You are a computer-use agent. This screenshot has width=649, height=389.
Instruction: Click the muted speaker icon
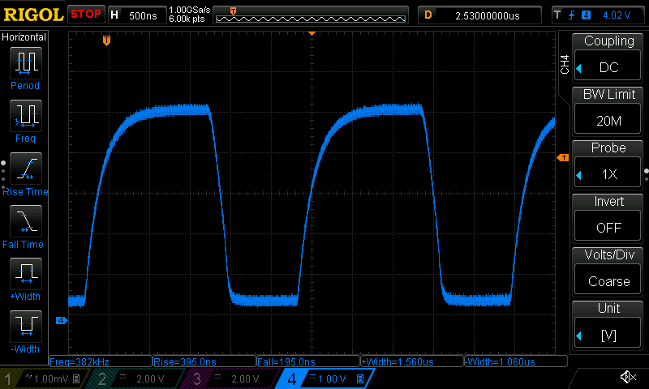click(628, 377)
